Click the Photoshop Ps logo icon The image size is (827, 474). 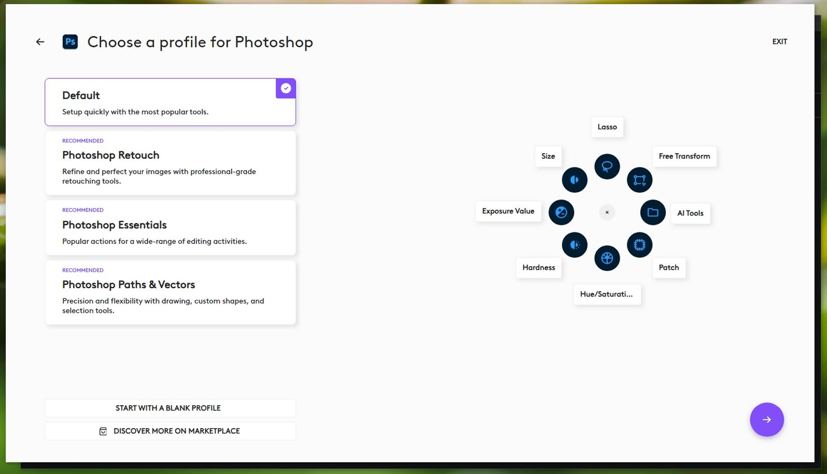[x=70, y=42]
